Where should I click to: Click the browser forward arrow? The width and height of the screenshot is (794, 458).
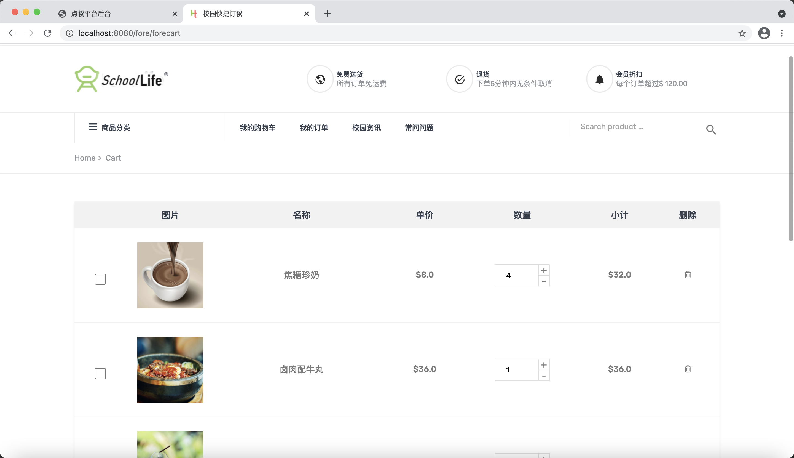click(x=29, y=33)
